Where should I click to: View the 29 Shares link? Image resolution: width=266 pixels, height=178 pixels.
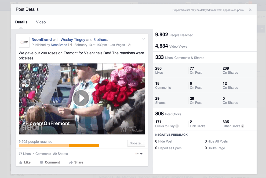coord(60,154)
